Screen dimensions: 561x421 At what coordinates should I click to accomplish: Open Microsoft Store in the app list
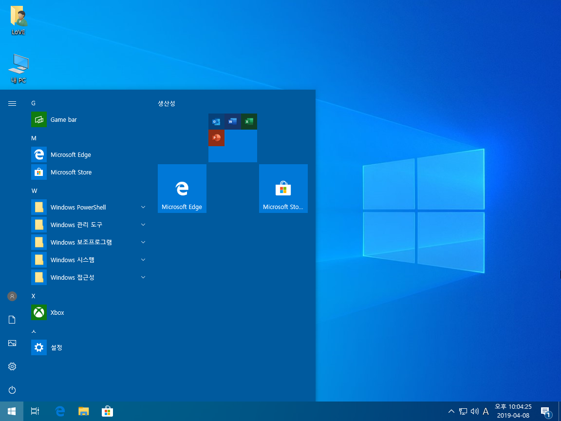[89, 172]
